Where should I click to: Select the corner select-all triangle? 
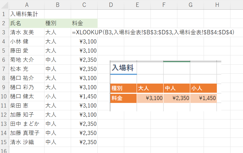5,5
